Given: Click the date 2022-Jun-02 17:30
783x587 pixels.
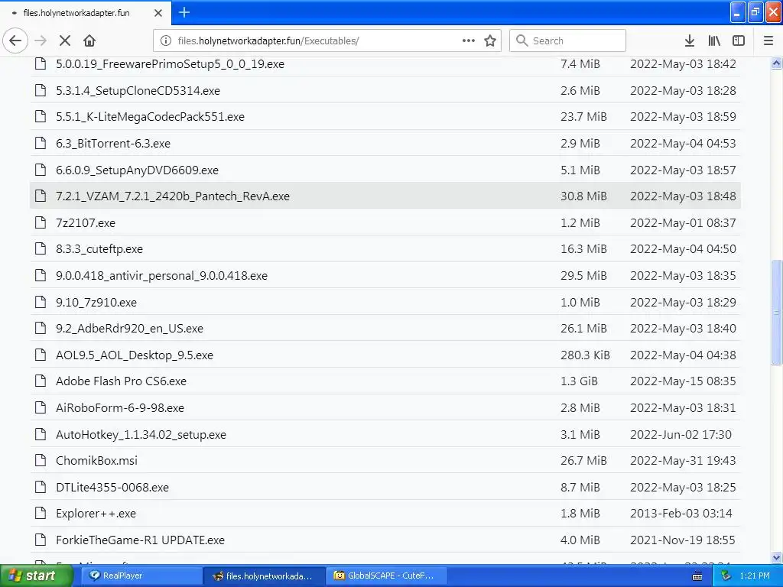Looking at the screenshot, I should point(681,434).
